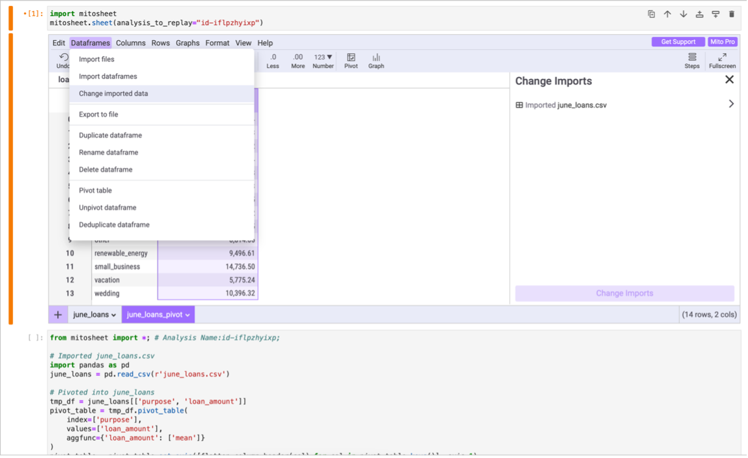The width and height of the screenshot is (748, 458).
Task: Open the Graphs menu
Action: pos(187,43)
